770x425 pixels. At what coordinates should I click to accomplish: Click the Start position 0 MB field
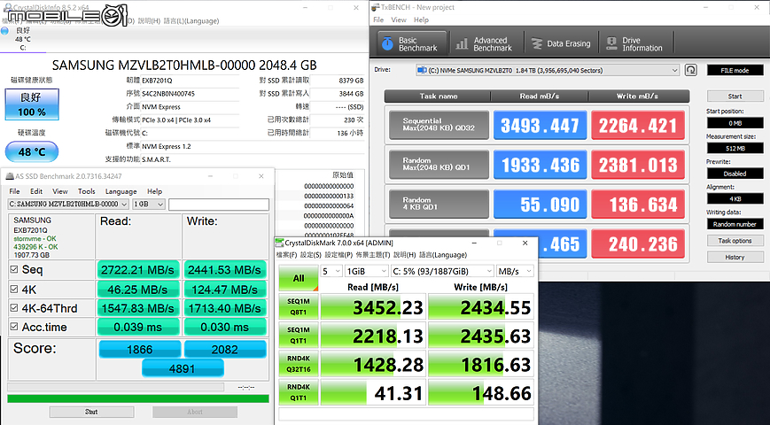click(735, 123)
